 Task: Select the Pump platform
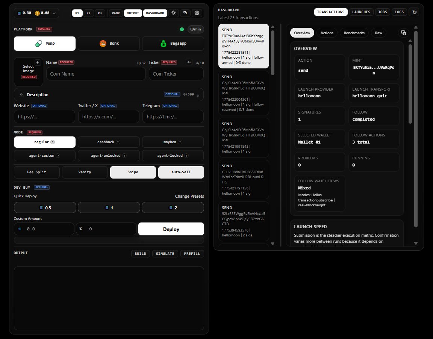pos(45,44)
